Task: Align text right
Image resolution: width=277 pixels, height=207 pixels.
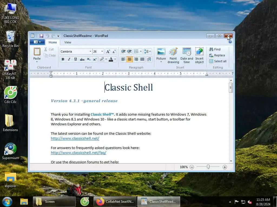Action: tap(136, 59)
